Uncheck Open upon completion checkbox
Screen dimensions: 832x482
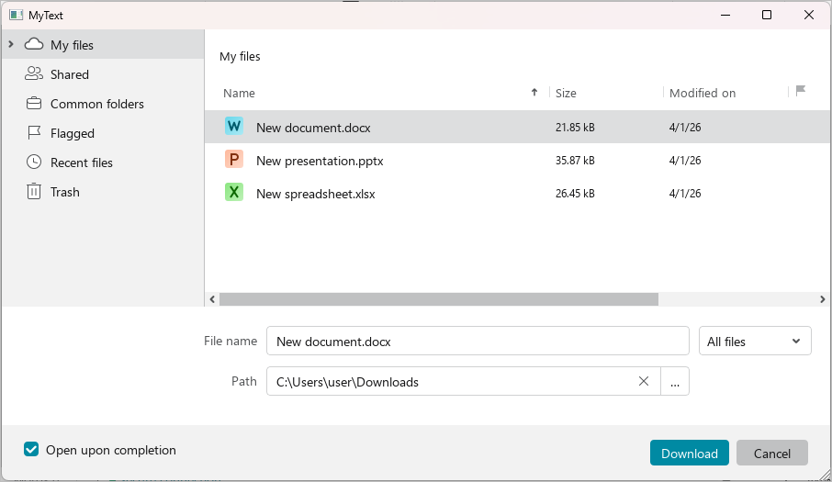(31, 450)
